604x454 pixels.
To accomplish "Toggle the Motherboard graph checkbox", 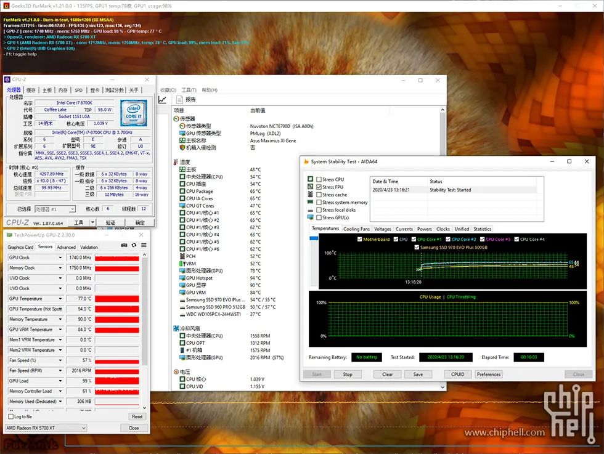I will point(360,239).
